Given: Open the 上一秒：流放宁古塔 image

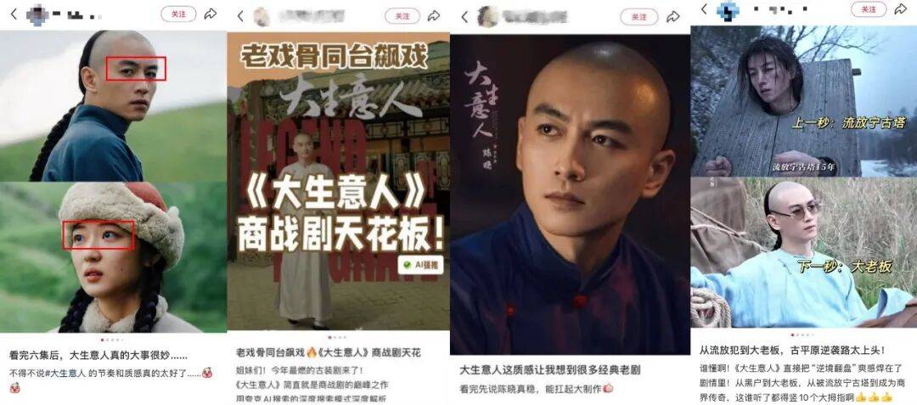Looking at the screenshot, I should tap(802, 100).
